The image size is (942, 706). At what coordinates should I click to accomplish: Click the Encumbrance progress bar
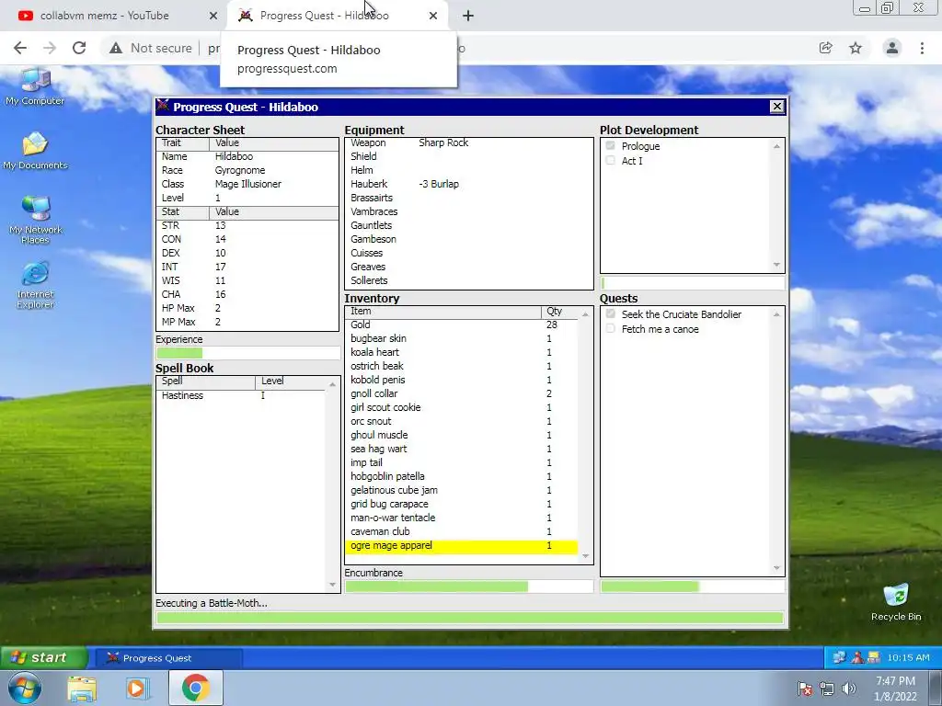pos(468,586)
